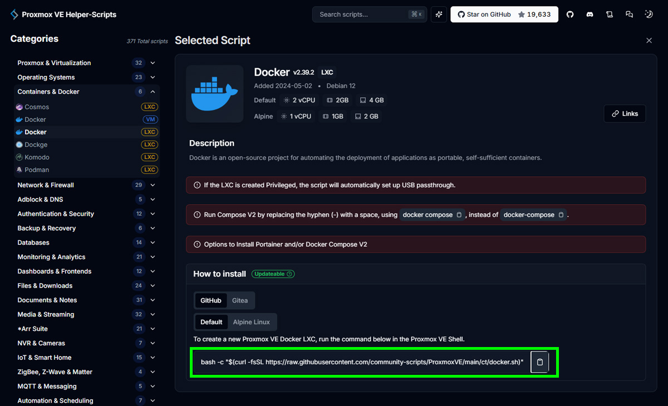This screenshot has width=668, height=406.
Task: Expand Dashboards & Frontends category
Action: point(87,271)
